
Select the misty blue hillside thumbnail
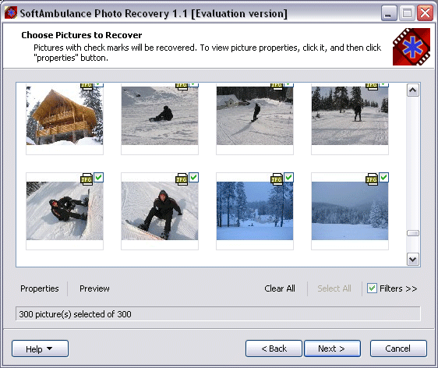(x=350, y=211)
